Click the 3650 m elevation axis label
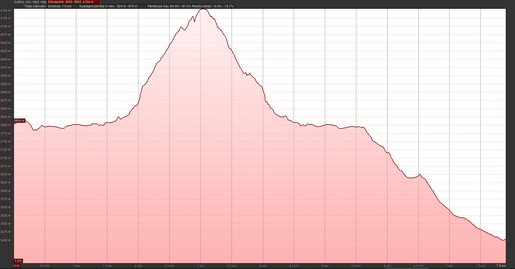The image size is (515, 269). point(6,174)
